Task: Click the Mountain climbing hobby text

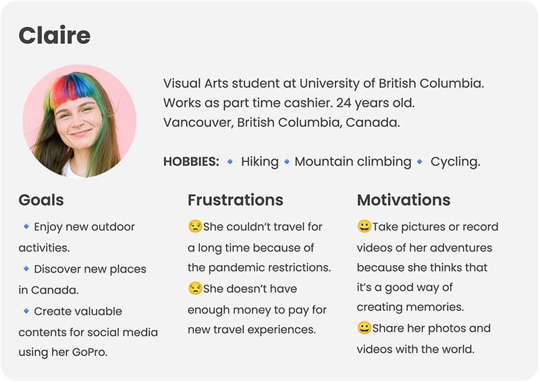Action: 353,162
